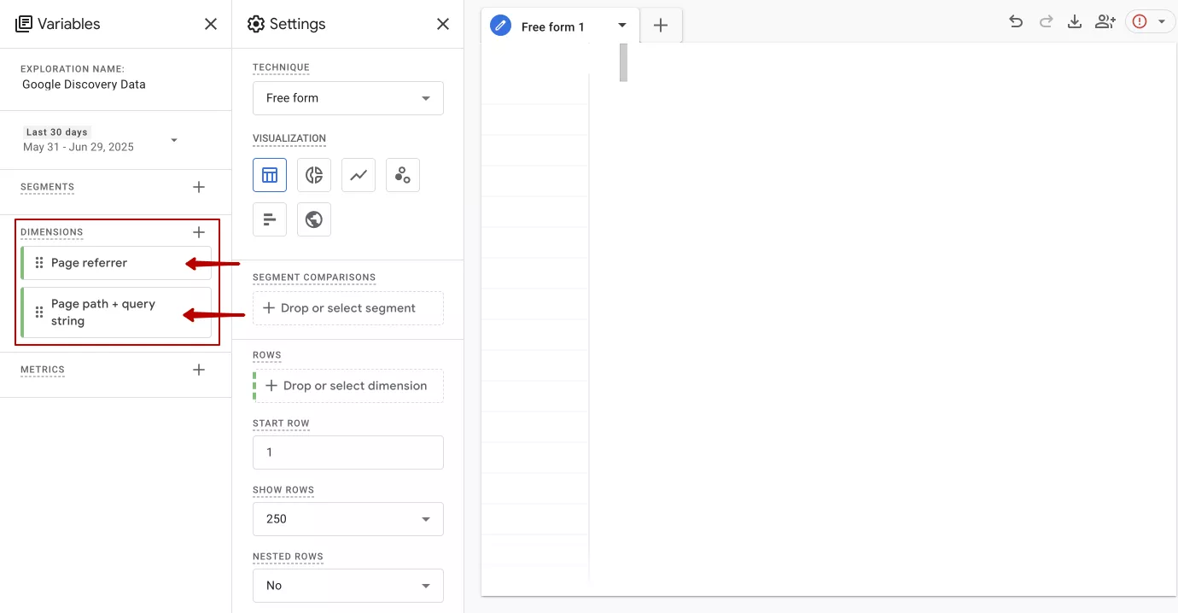The height and width of the screenshot is (613, 1178).
Task: Add a new metric
Action: pyautogui.click(x=199, y=370)
